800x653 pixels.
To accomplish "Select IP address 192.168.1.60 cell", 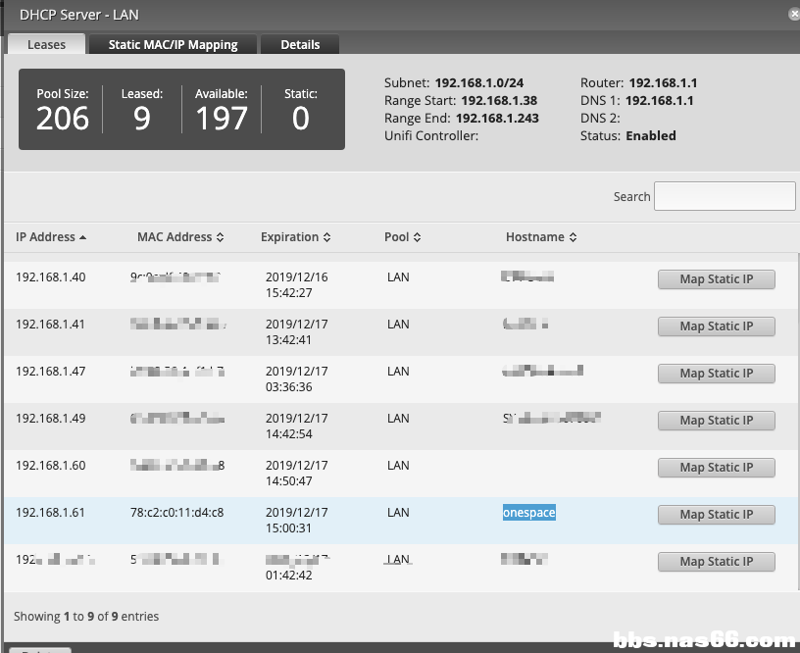I will pos(51,466).
